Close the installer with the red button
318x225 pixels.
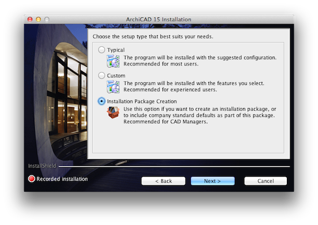30,19
